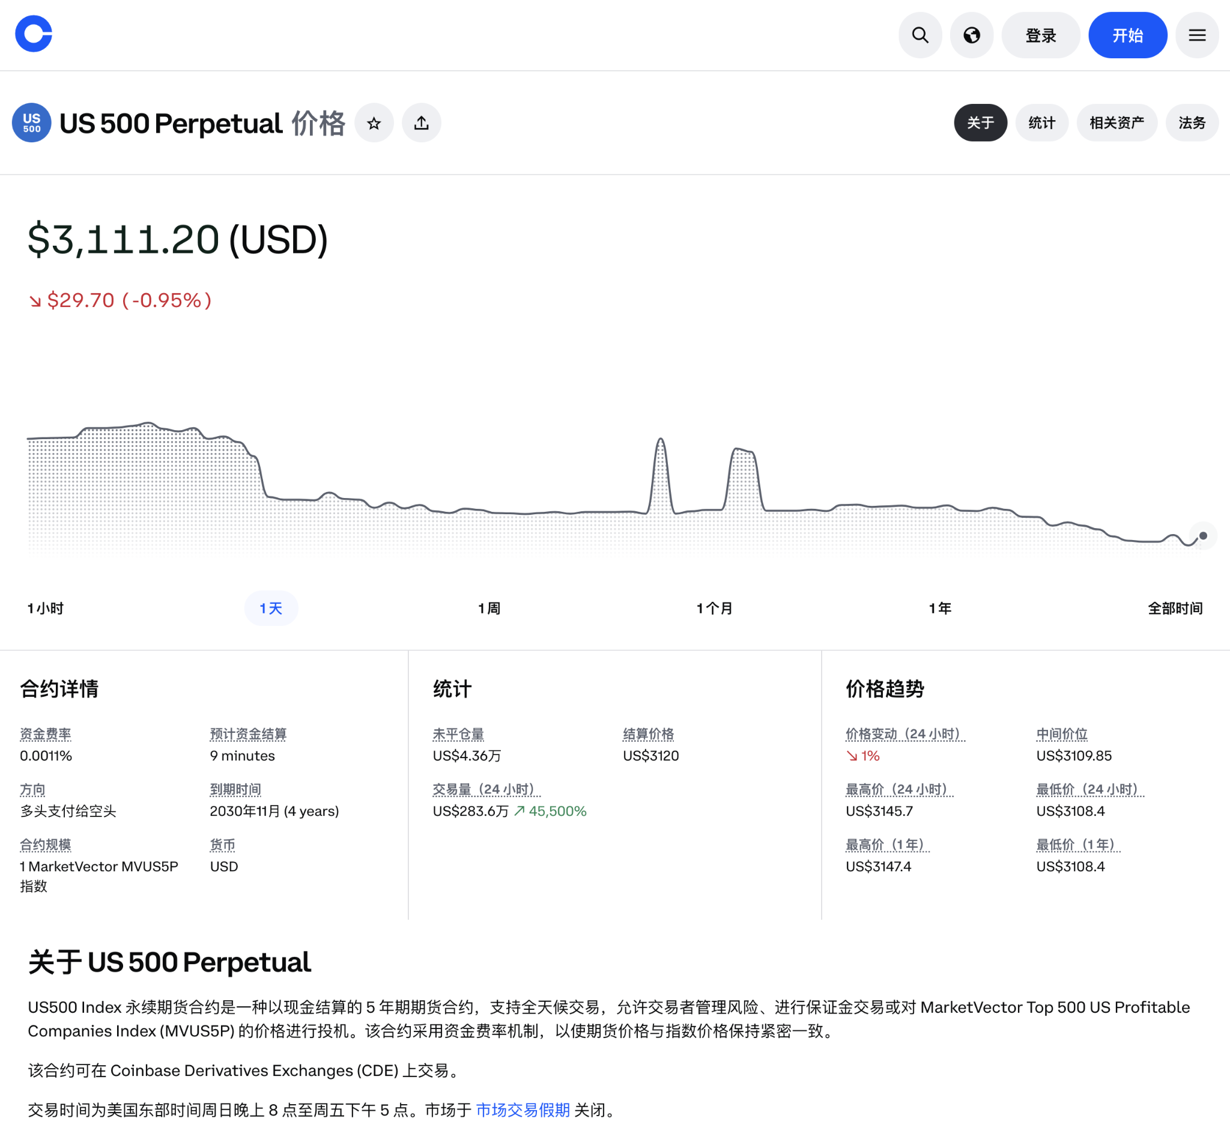This screenshot has width=1230, height=1145.
Task: Click the 货币 label
Action: point(222,845)
